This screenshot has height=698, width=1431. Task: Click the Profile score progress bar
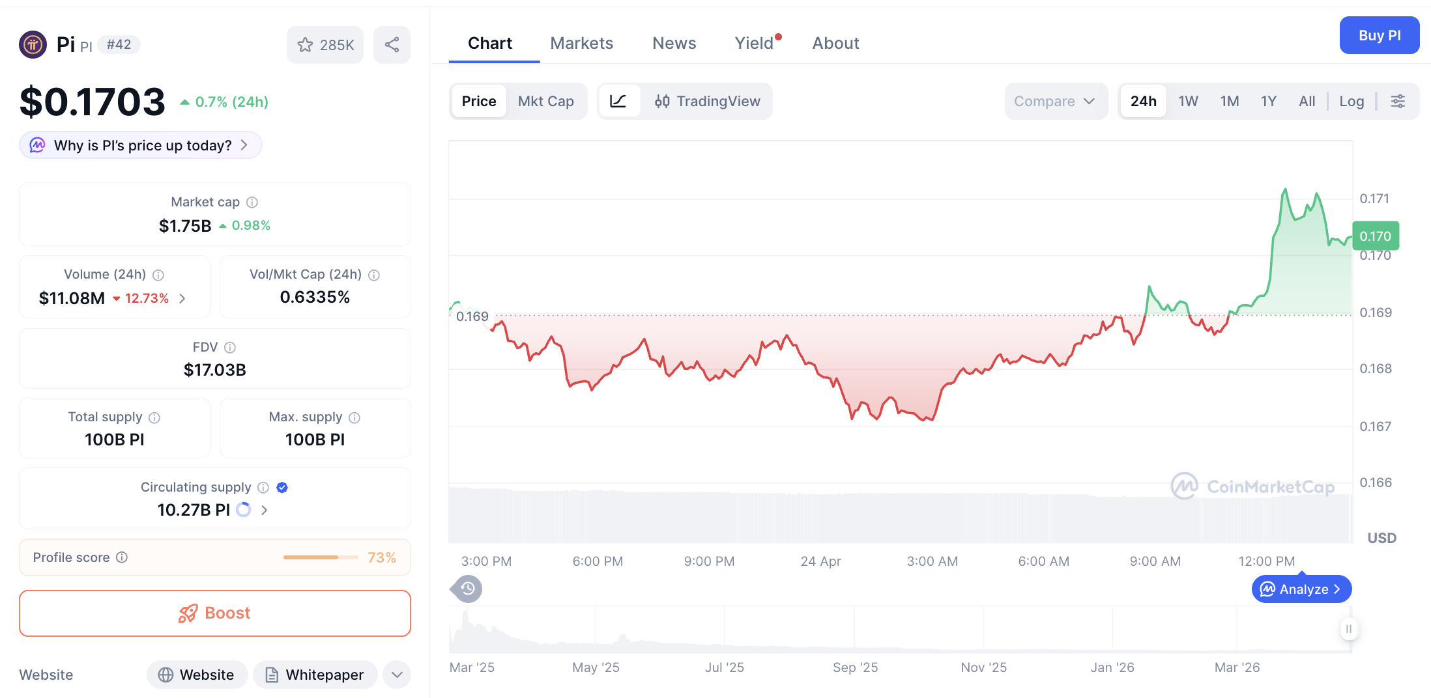[x=320, y=557]
